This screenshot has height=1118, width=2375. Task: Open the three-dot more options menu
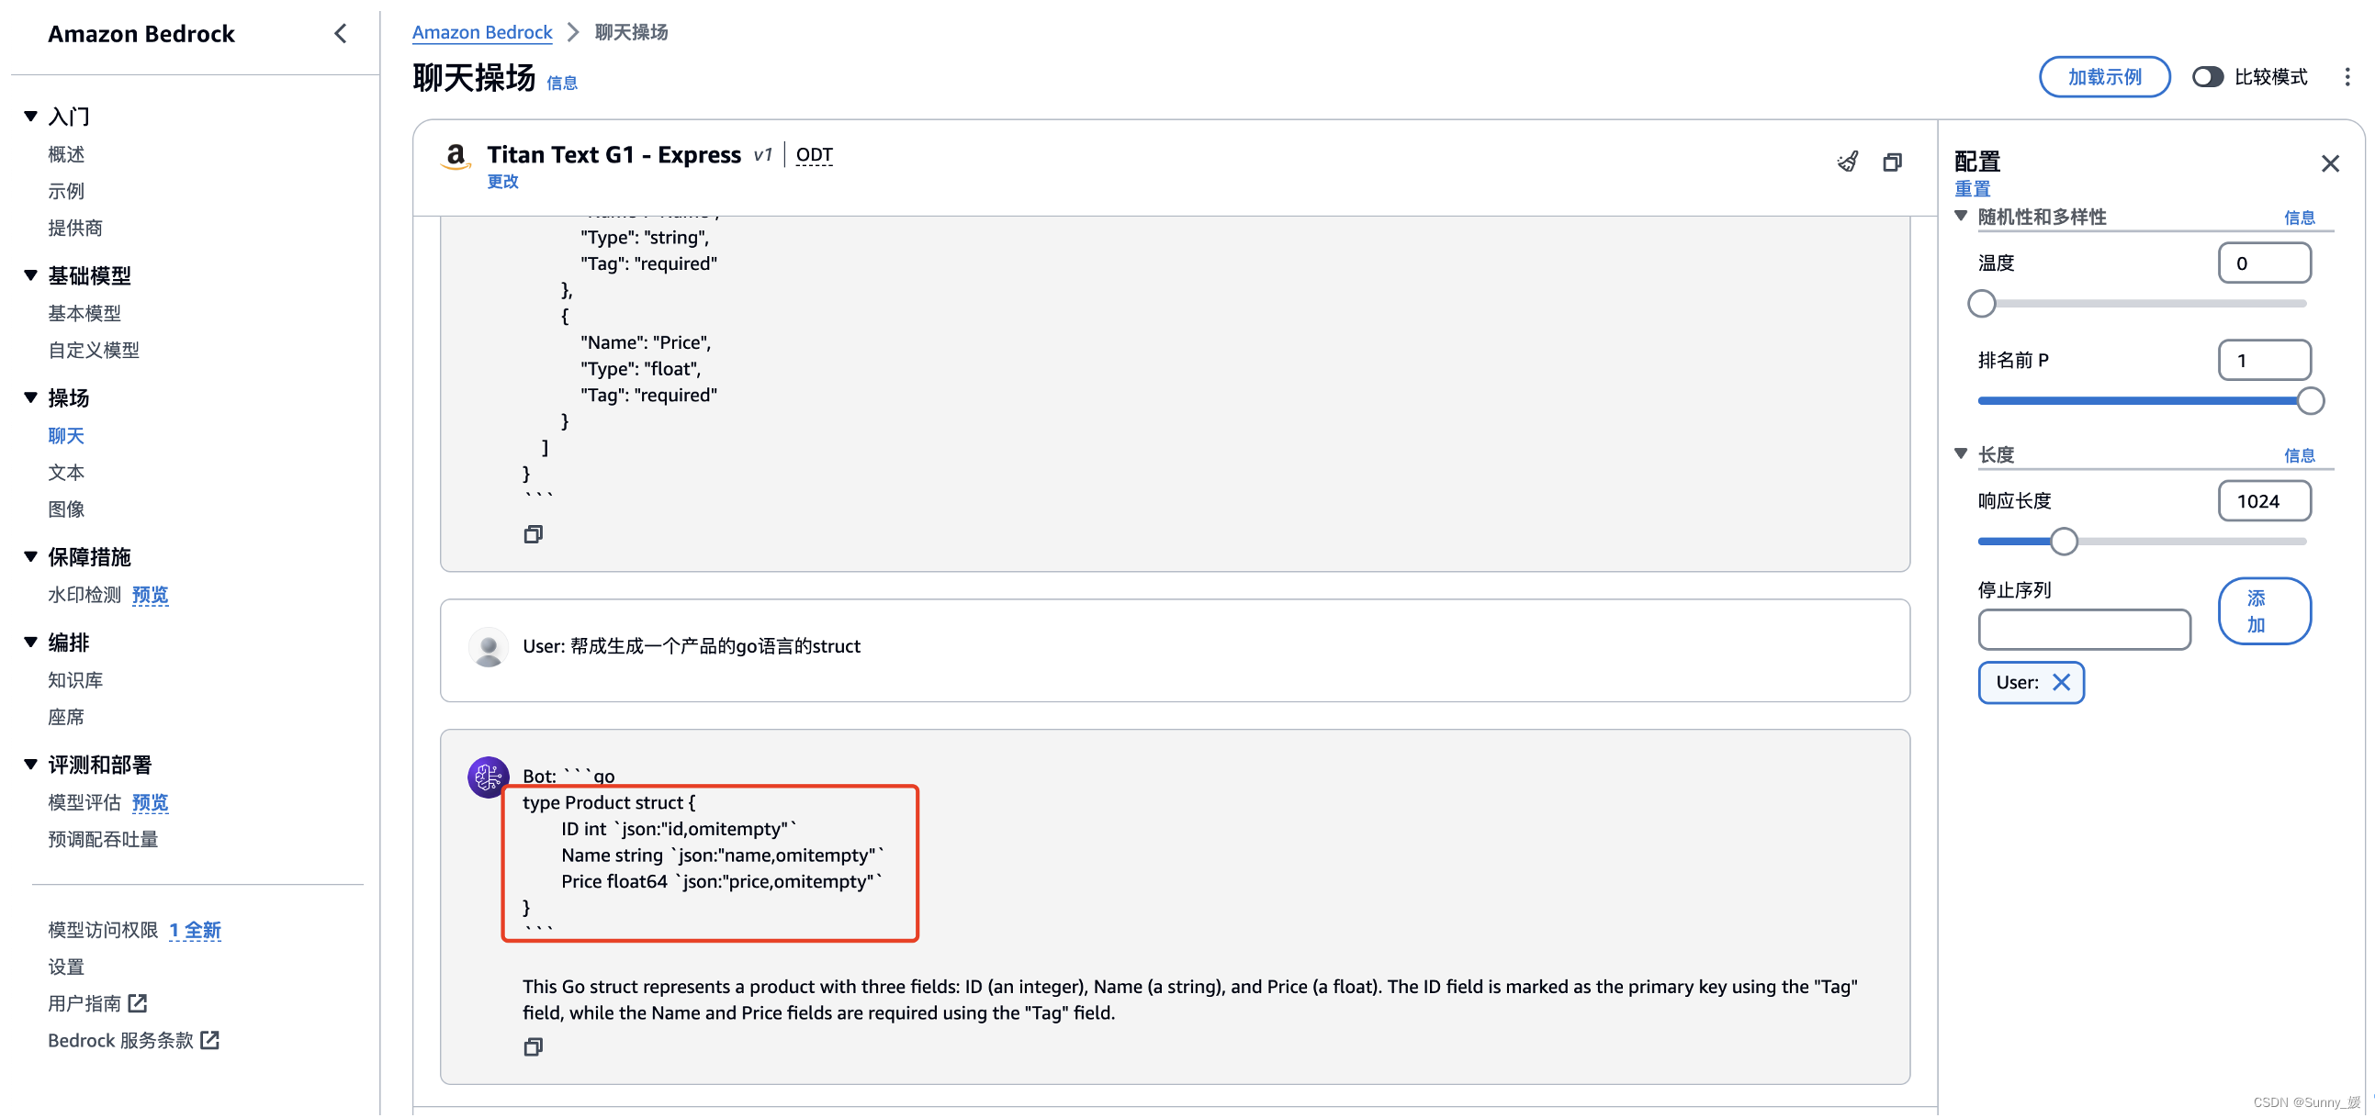click(2347, 77)
